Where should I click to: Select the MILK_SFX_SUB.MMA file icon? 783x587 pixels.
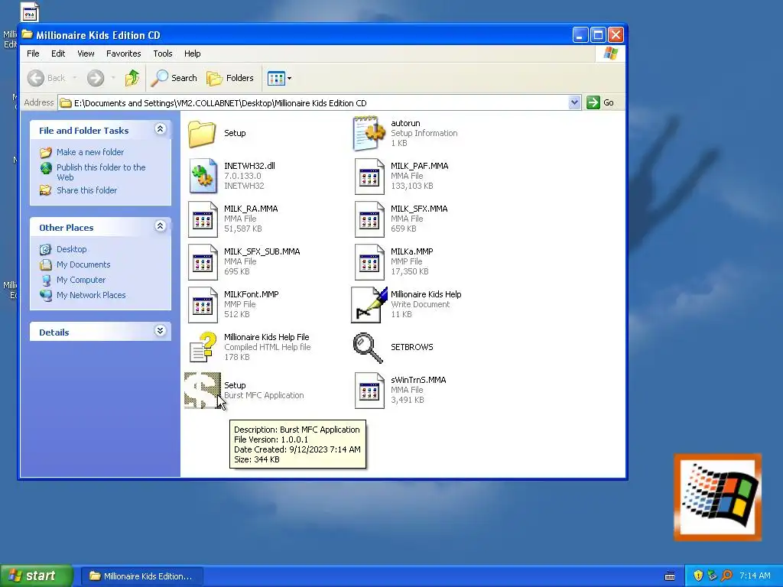pyautogui.click(x=203, y=262)
